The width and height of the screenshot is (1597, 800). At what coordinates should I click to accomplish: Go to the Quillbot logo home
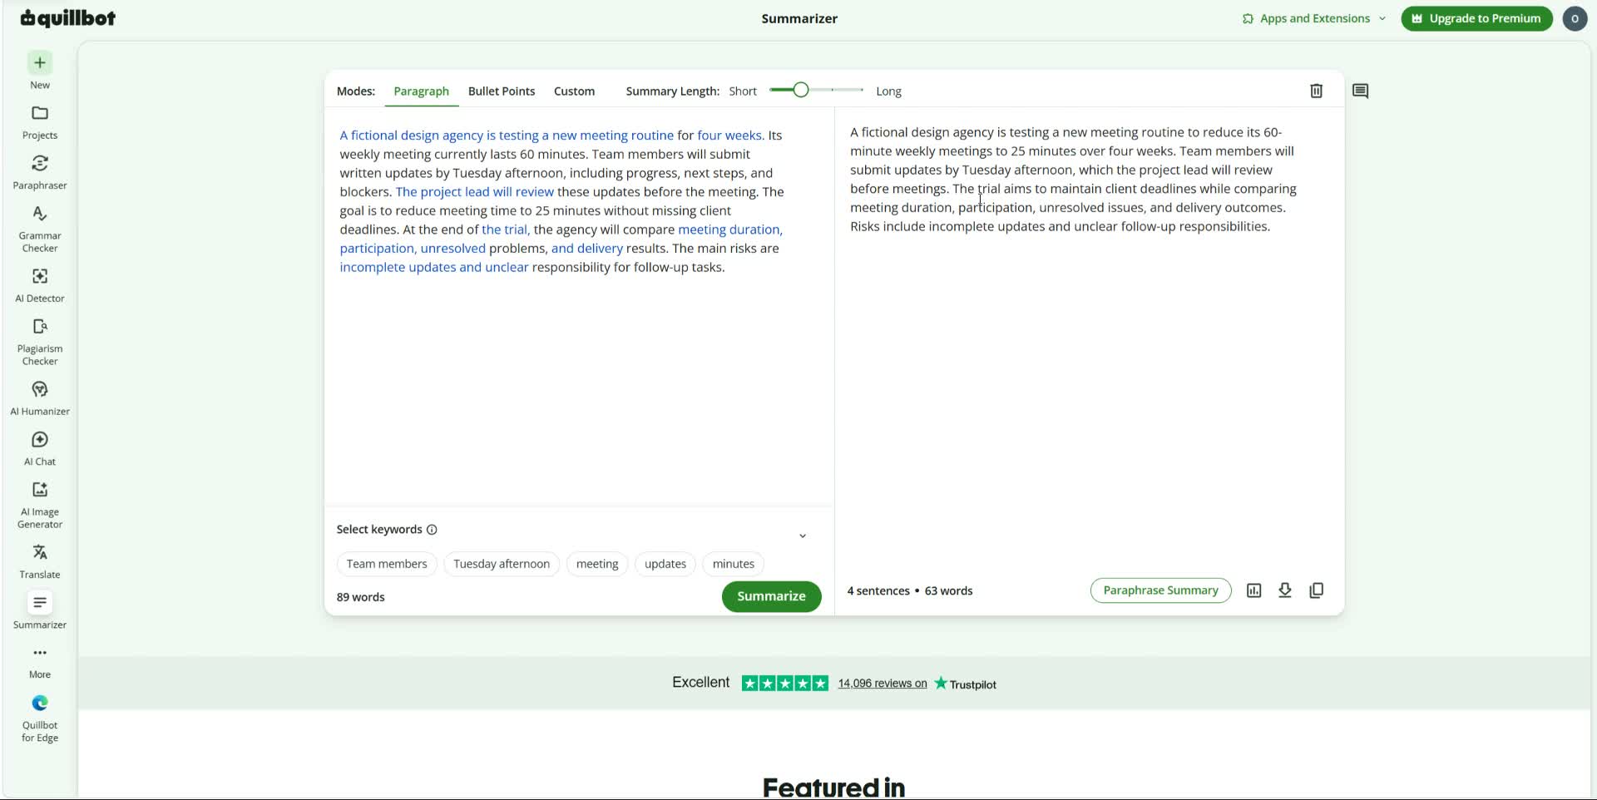tap(67, 18)
